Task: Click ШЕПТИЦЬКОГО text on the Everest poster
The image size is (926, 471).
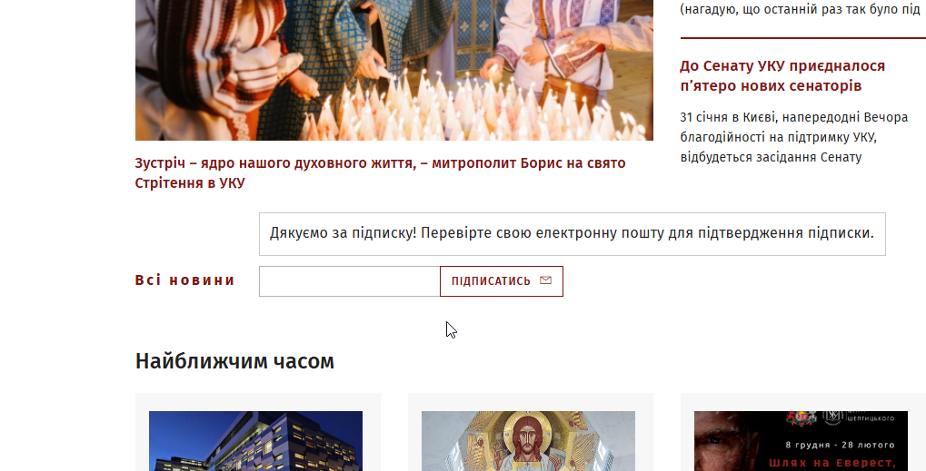Action: [870, 418]
